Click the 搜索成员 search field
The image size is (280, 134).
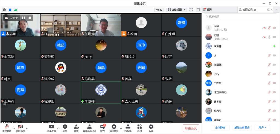pyautogui.click(x=241, y=17)
